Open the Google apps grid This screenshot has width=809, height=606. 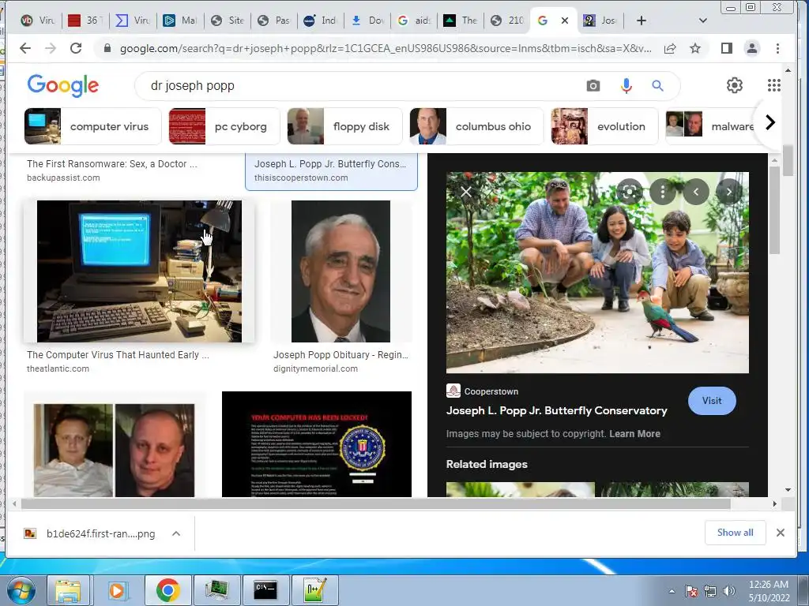tap(774, 85)
